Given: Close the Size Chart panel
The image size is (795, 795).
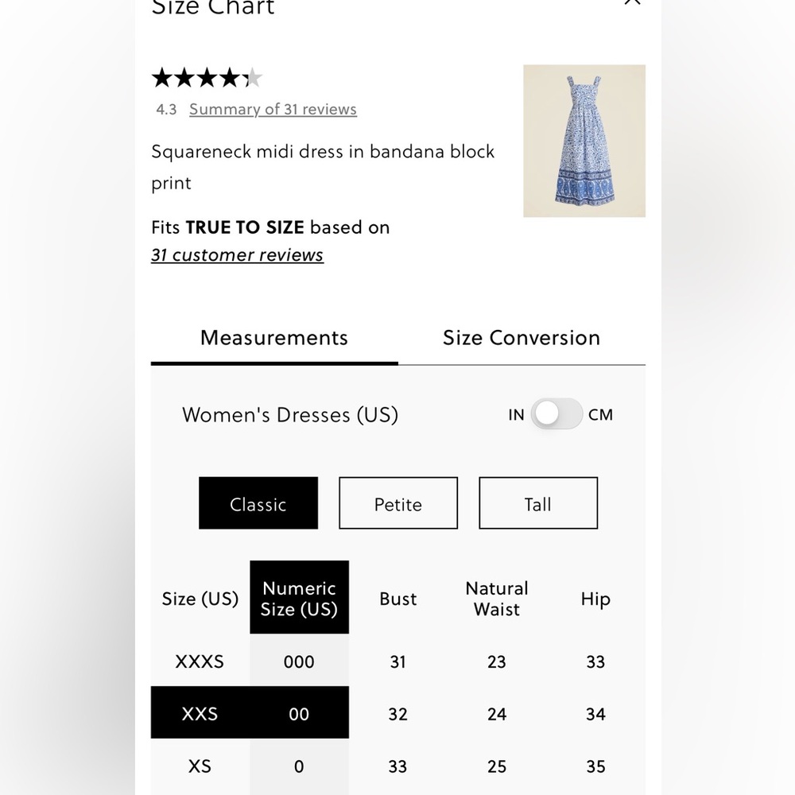Looking at the screenshot, I should (x=632, y=2).
